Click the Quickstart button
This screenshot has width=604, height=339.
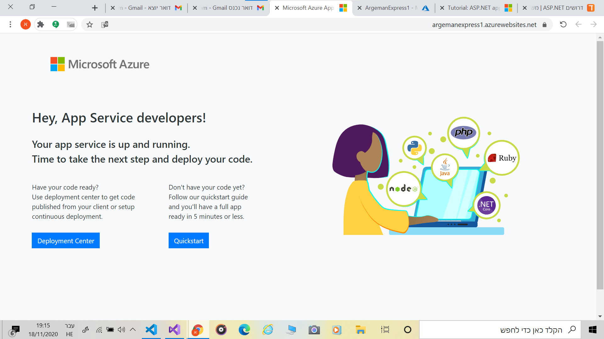click(x=188, y=241)
